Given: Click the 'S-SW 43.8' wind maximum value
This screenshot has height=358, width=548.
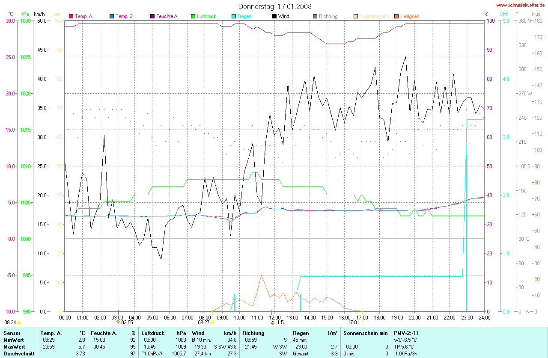Looking at the screenshot, I should 225,347.
